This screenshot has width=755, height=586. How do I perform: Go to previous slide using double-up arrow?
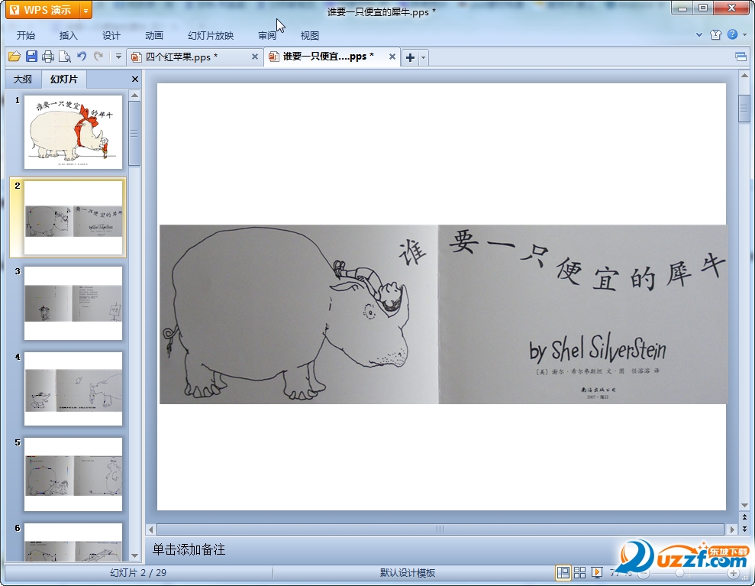(744, 517)
